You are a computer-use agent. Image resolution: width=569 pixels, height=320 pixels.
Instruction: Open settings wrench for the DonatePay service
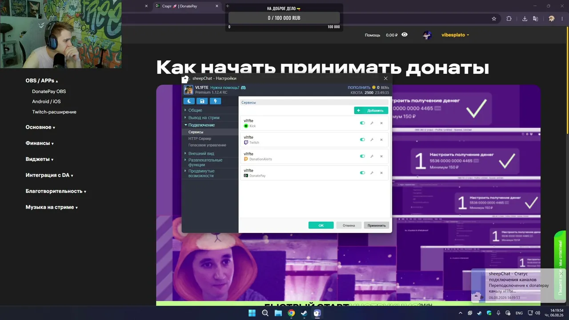click(372, 173)
